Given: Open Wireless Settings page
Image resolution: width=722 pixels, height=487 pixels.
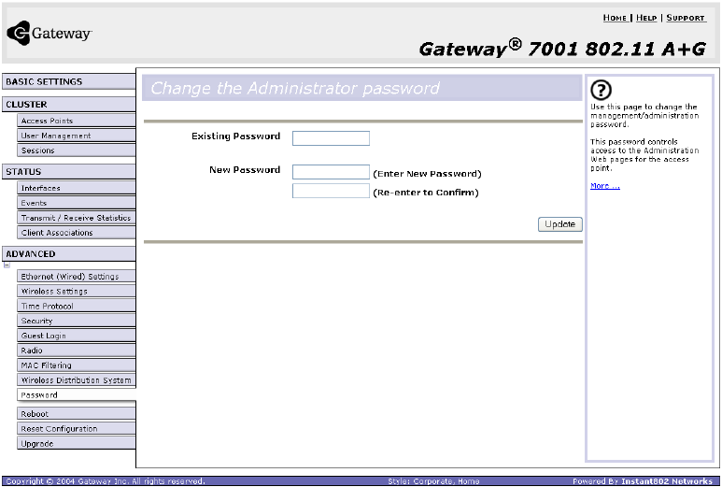Looking at the screenshot, I should (x=77, y=292).
